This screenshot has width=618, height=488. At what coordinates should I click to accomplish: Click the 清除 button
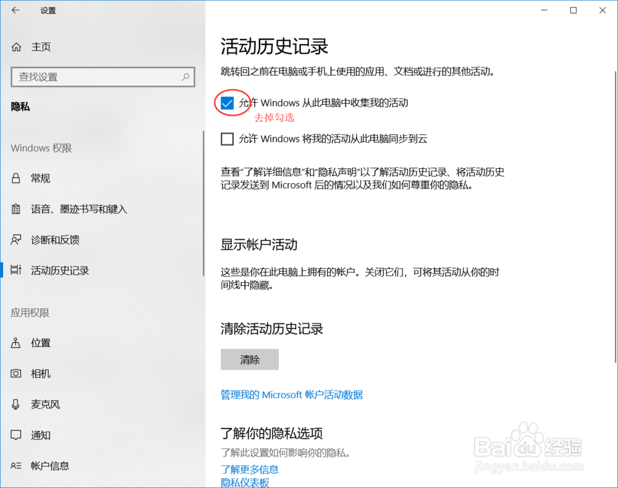[250, 359]
